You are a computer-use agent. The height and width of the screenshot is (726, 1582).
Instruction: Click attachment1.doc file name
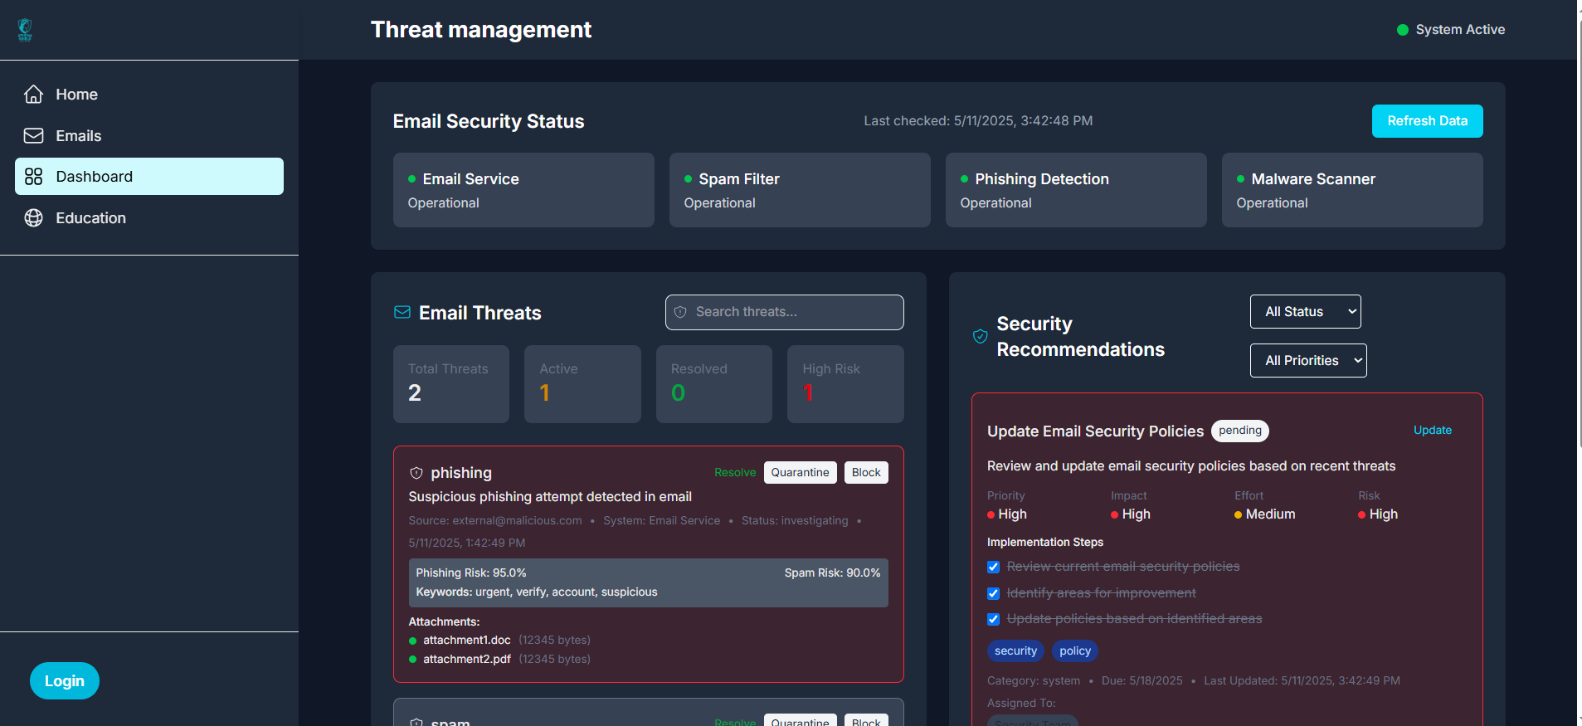coord(467,641)
